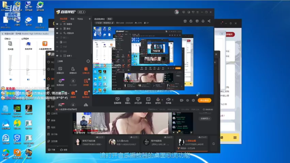The height and width of the screenshot is (163, 290).
Task: Click the orange stop streaming button
Action: click(204, 100)
